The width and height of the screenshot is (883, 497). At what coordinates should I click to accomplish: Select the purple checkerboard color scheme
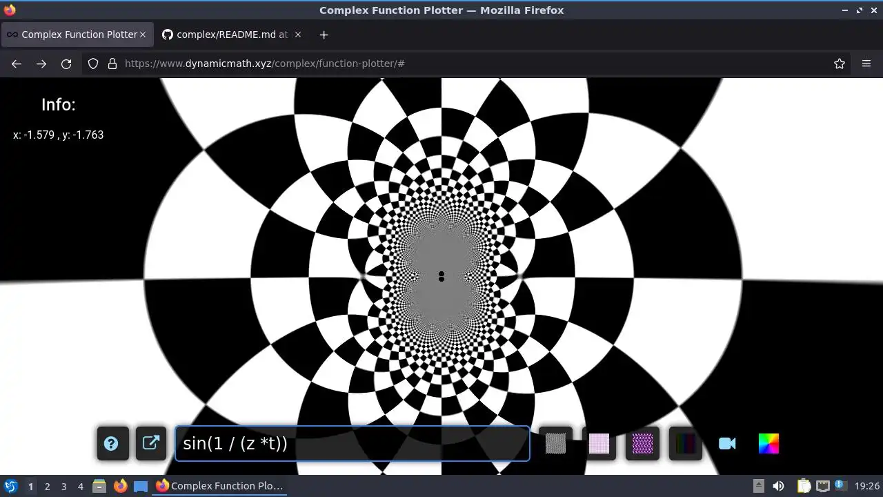pyautogui.click(x=642, y=443)
